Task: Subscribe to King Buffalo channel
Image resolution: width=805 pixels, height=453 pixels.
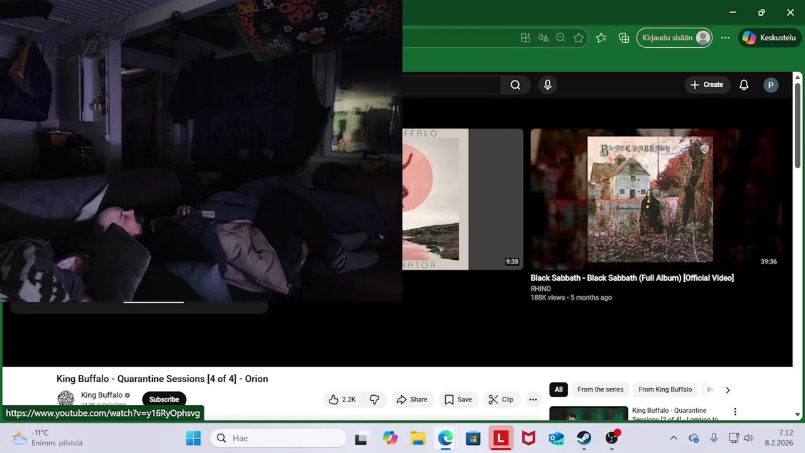Action: (164, 400)
